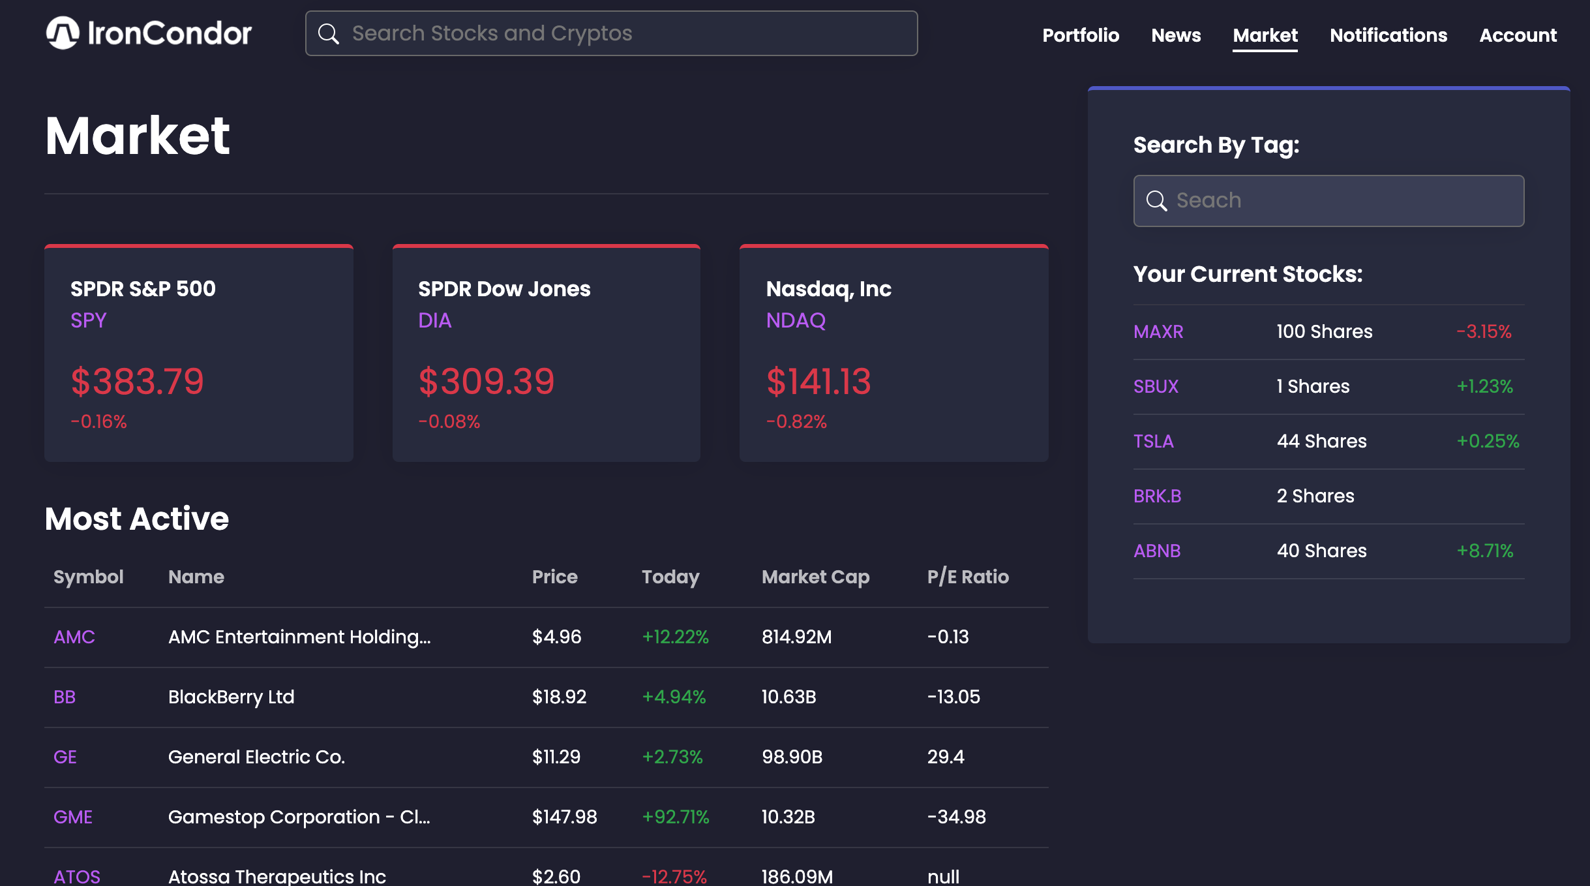
Task: Click the magnifier icon in the main search bar
Action: click(329, 34)
